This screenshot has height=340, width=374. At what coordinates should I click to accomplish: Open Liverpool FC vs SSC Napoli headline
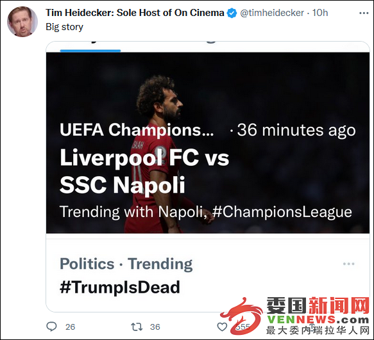click(x=144, y=171)
